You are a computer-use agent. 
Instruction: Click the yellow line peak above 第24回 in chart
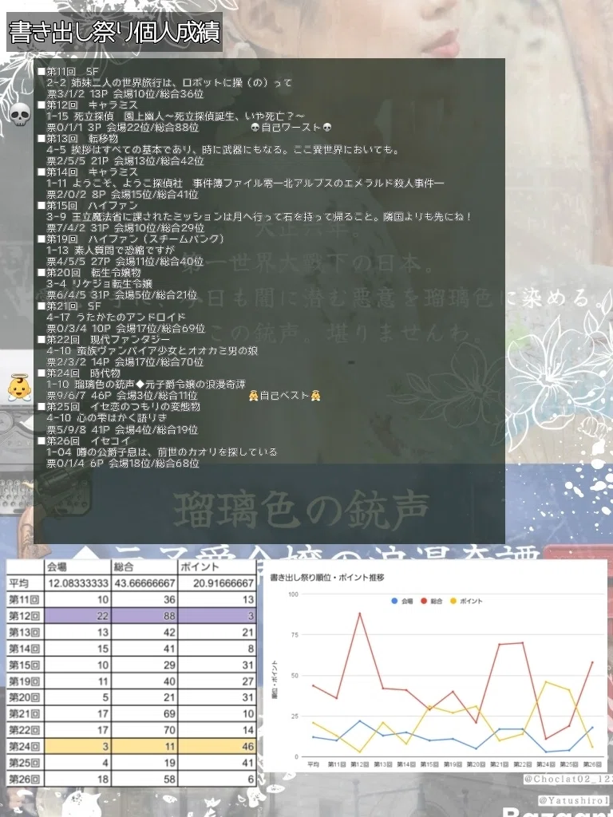click(x=546, y=681)
